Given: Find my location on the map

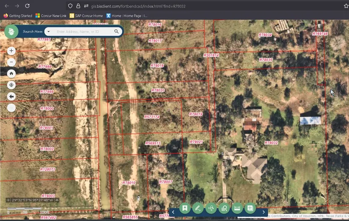Looking at the screenshot, I should (11, 85).
